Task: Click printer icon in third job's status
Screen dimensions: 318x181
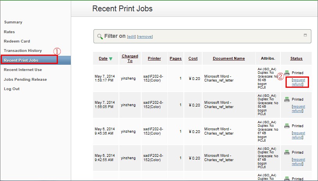Action: pyautogui.click(x=287, y=126)
